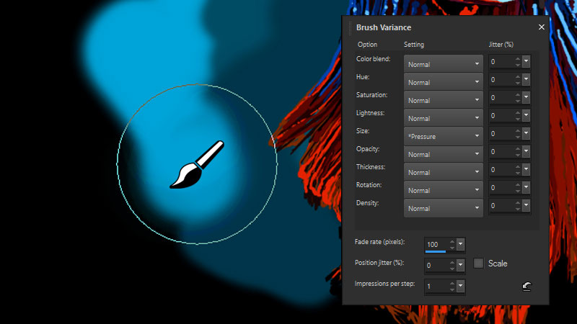The height and width of the screenshot is (324, 577).
Task: Click the Thickness jitter value field
Action: click(x=501, y=170)
